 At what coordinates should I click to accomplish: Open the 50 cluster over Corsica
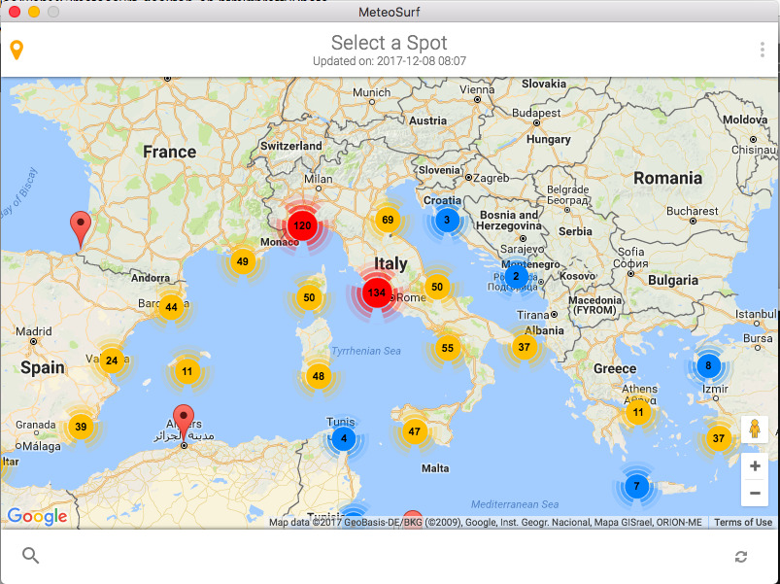point(309,297)
